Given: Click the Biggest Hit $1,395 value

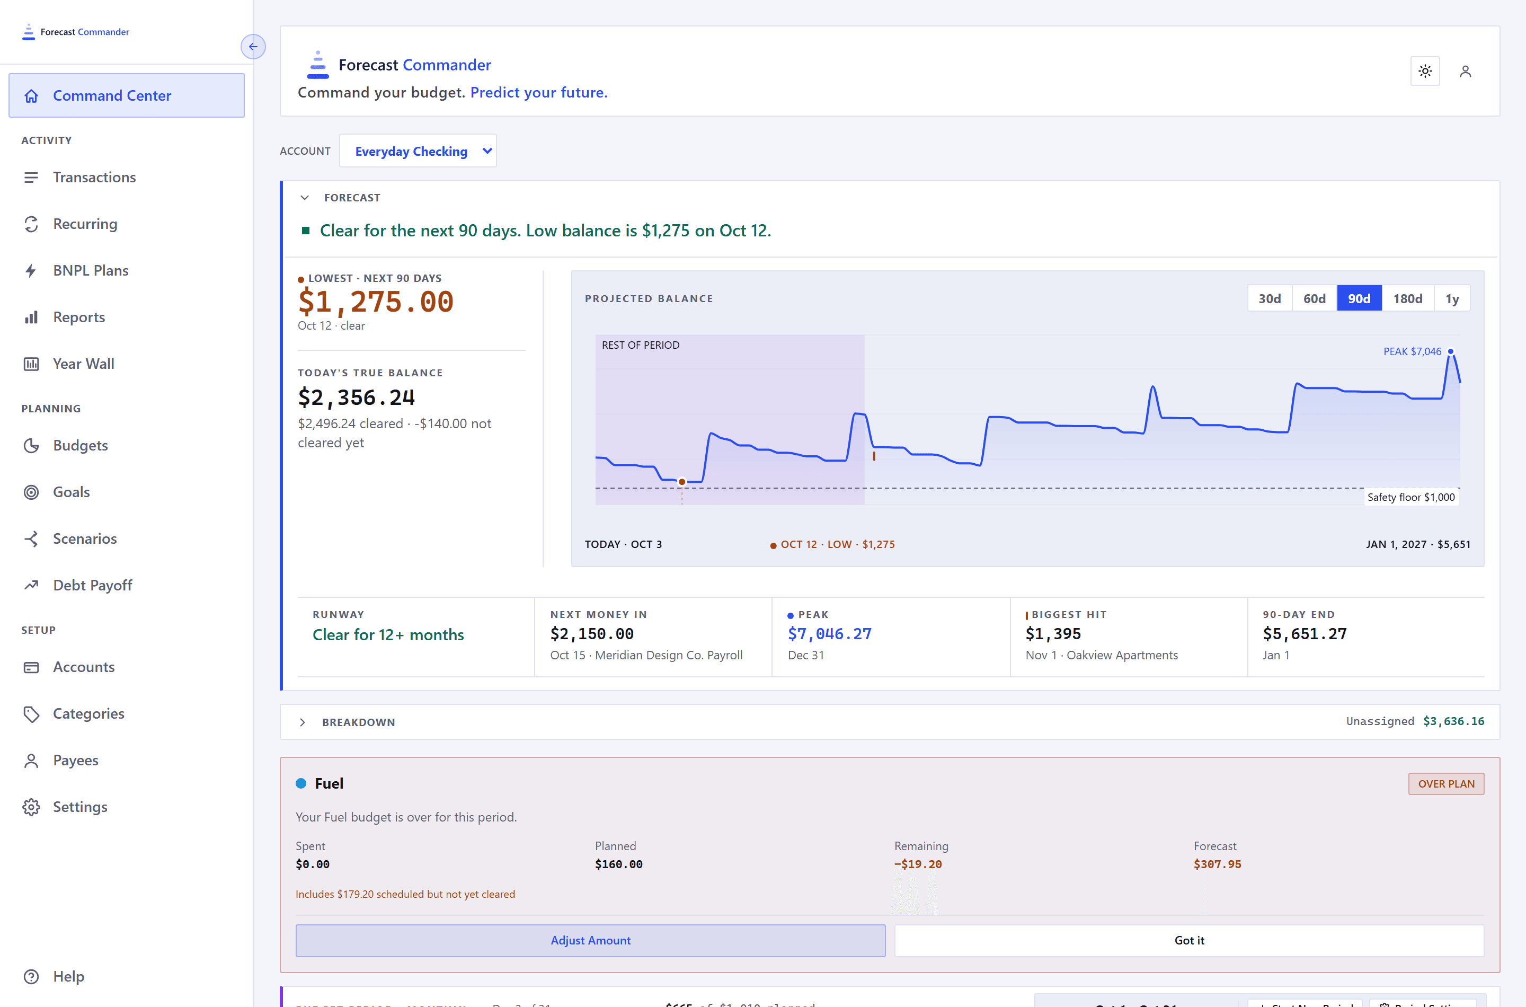Looking at the screenshot, I should [x=1053, y=634].
